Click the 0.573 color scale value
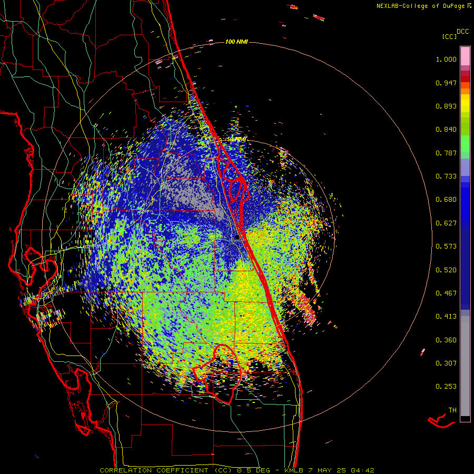This screenshot has height=474, width=474. [x=446, y=246]
